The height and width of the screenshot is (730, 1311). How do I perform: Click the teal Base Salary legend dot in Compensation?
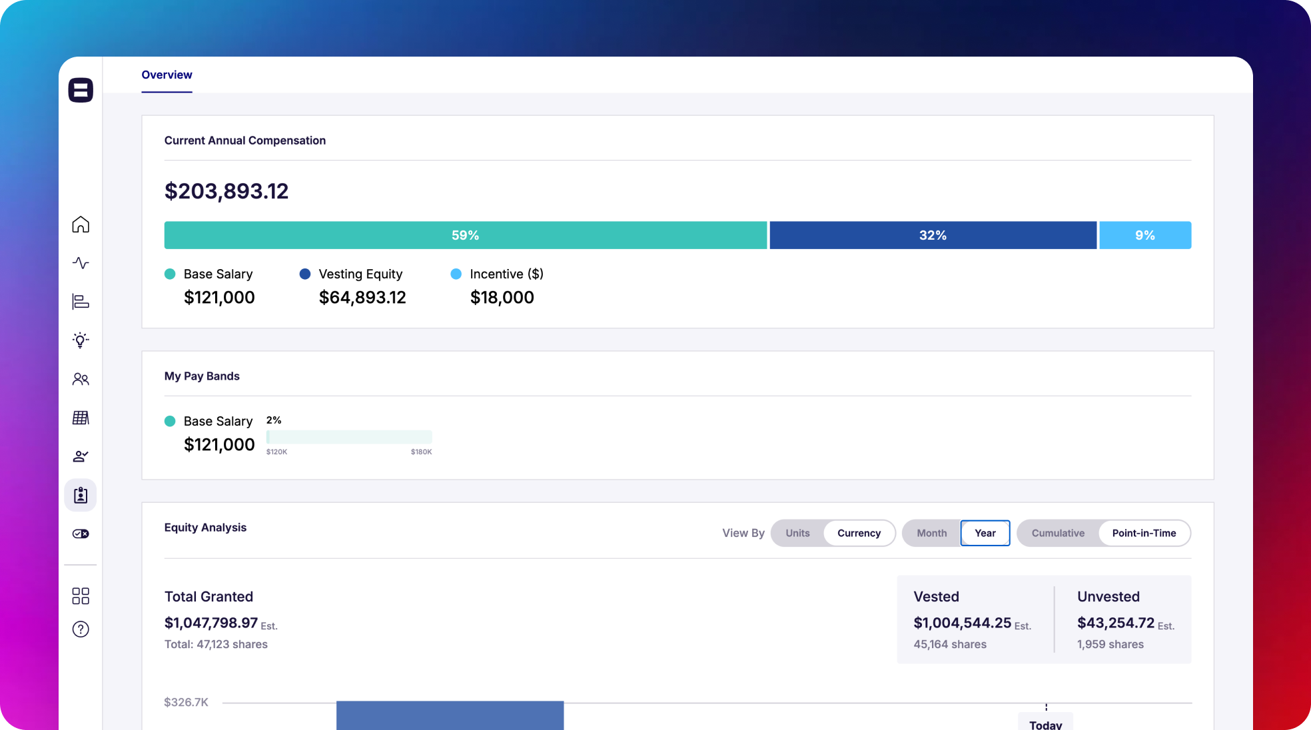170,274
